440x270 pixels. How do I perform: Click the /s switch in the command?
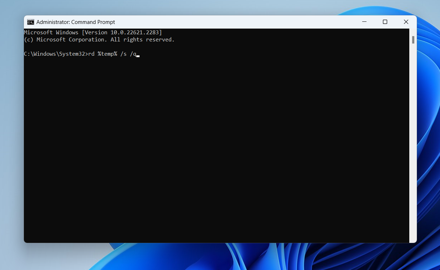pyautogui.click(x=123, y=54)
